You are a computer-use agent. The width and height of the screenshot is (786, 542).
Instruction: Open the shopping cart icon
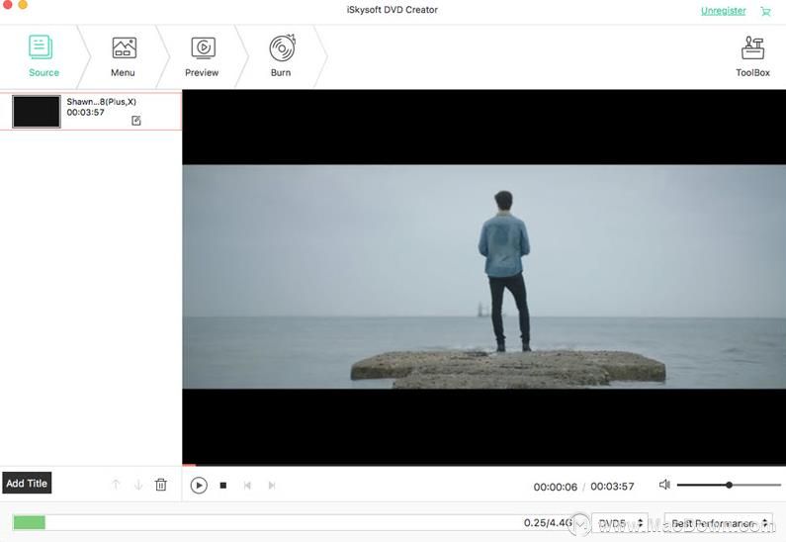pos(765,11)
